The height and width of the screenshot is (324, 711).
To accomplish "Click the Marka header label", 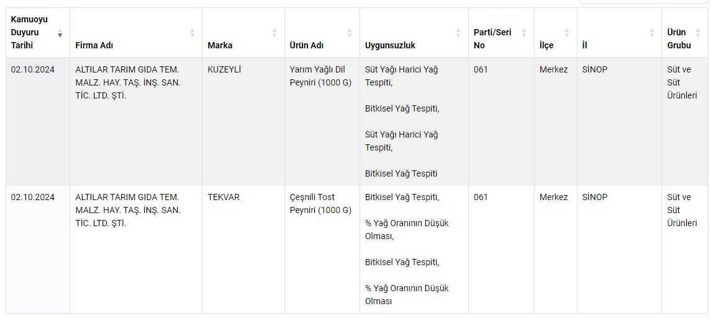I will [x=220, y=46].
